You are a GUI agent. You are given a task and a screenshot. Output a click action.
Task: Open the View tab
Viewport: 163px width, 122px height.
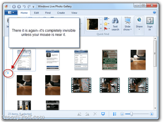point(74,13)
